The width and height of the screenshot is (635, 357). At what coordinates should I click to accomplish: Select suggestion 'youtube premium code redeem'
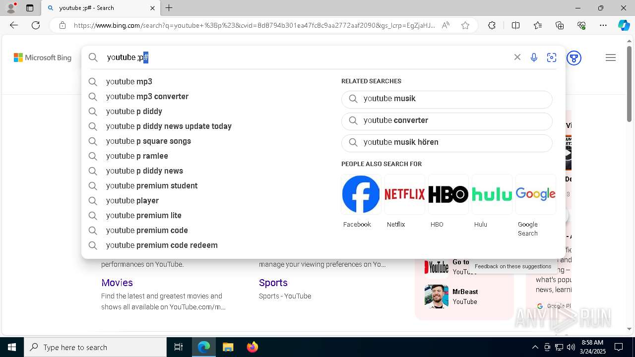click(162, 245)
